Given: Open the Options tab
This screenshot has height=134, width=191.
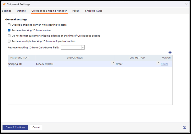Looking at the screenshot, I should pyautogui.click(x=21, y=11).
